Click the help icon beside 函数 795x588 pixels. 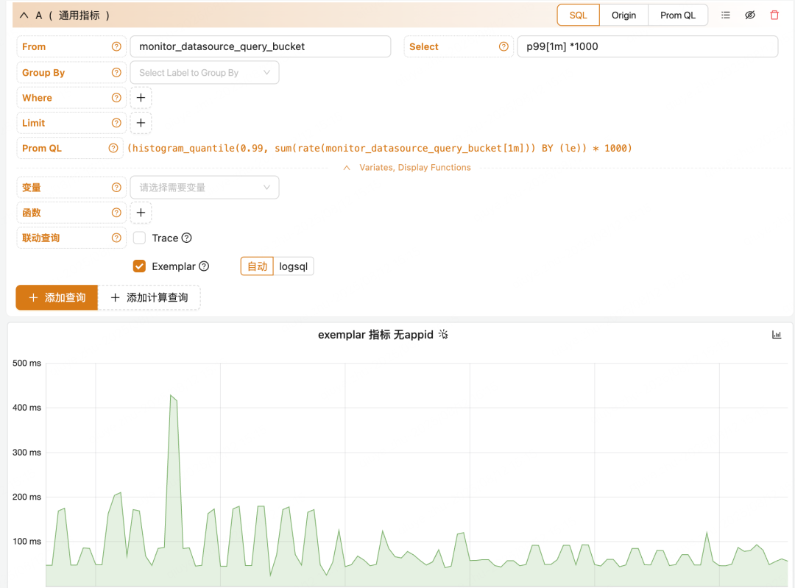[x=116, y=213]
